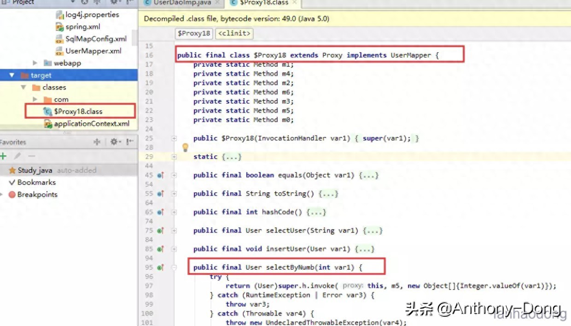
Task: Expand folded insertUser method at line 85
Action: [174, 249]
